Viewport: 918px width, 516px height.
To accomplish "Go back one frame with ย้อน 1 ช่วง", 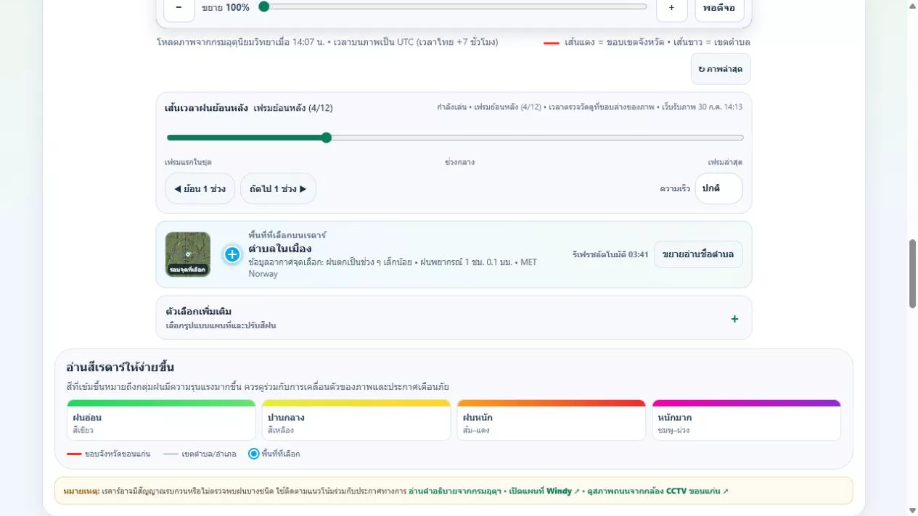I will 200,188.
